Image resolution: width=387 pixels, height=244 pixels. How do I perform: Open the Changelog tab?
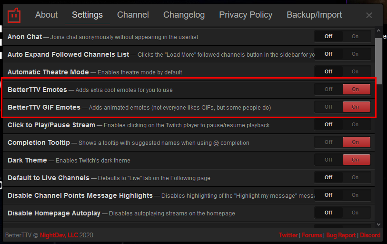click(x=184, y=15)
